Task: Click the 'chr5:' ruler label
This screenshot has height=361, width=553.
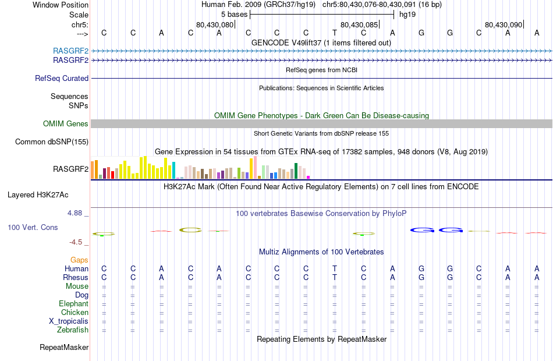Action: [80, 24]
